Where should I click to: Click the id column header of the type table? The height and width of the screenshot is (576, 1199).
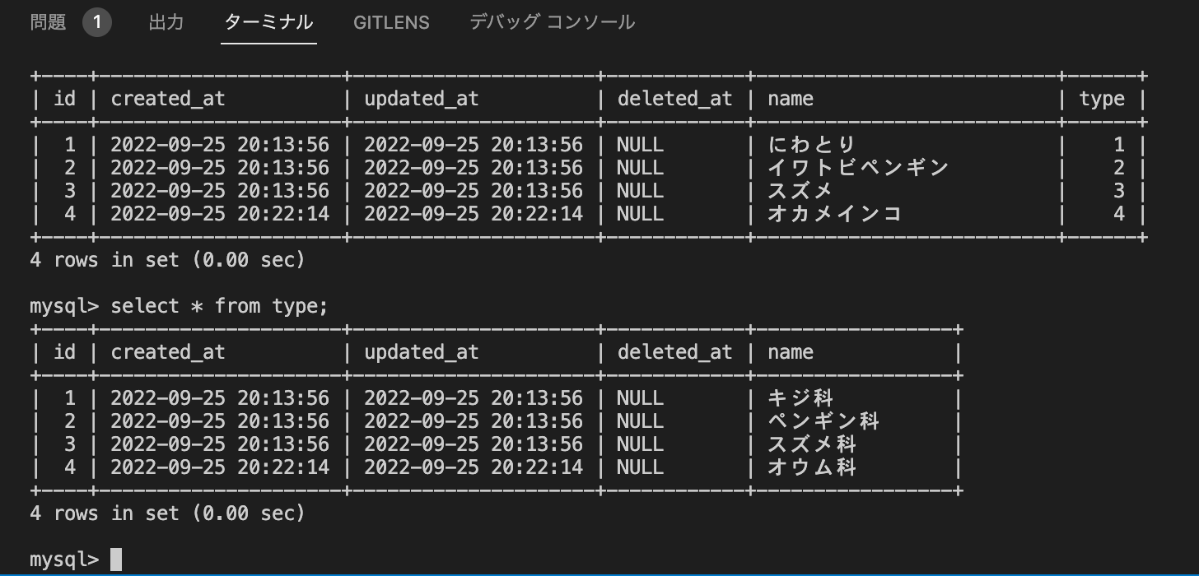[64, 351]
